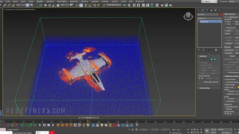239x134 pixels.
Task: Click the Link selection chain icon
Action: (5, 5)
